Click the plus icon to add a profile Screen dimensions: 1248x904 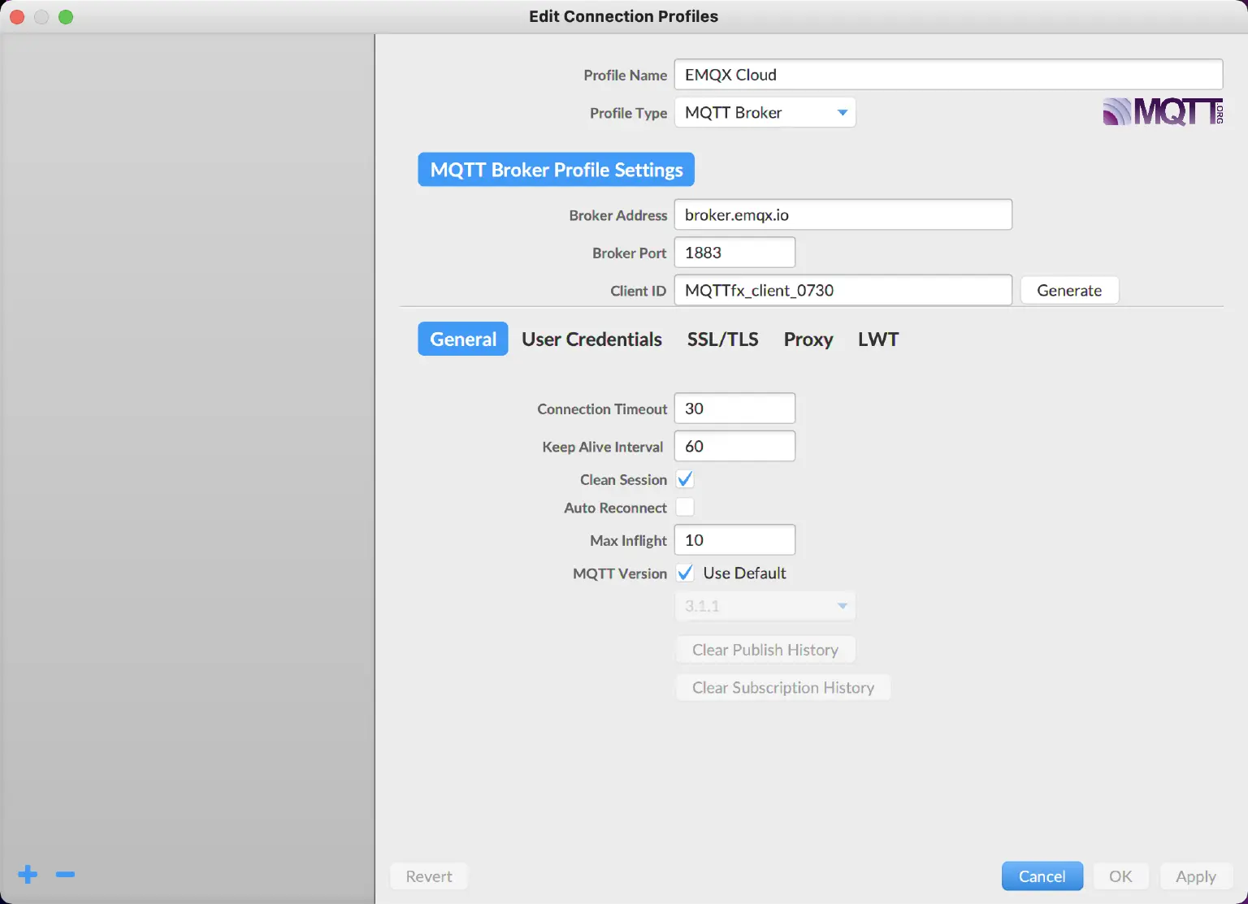click(x=28, y=875)
